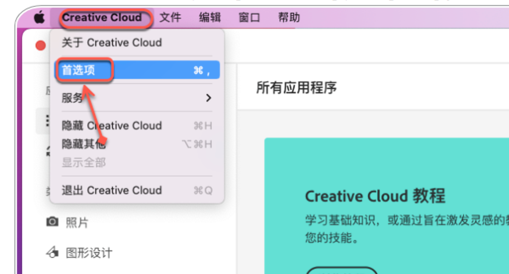The width and height of the screenshot is (509, 274).
Task: Open the 帮助 menu
Action: tap(289, 17)
